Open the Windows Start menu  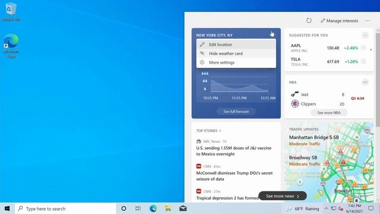[x=7, y=209]
